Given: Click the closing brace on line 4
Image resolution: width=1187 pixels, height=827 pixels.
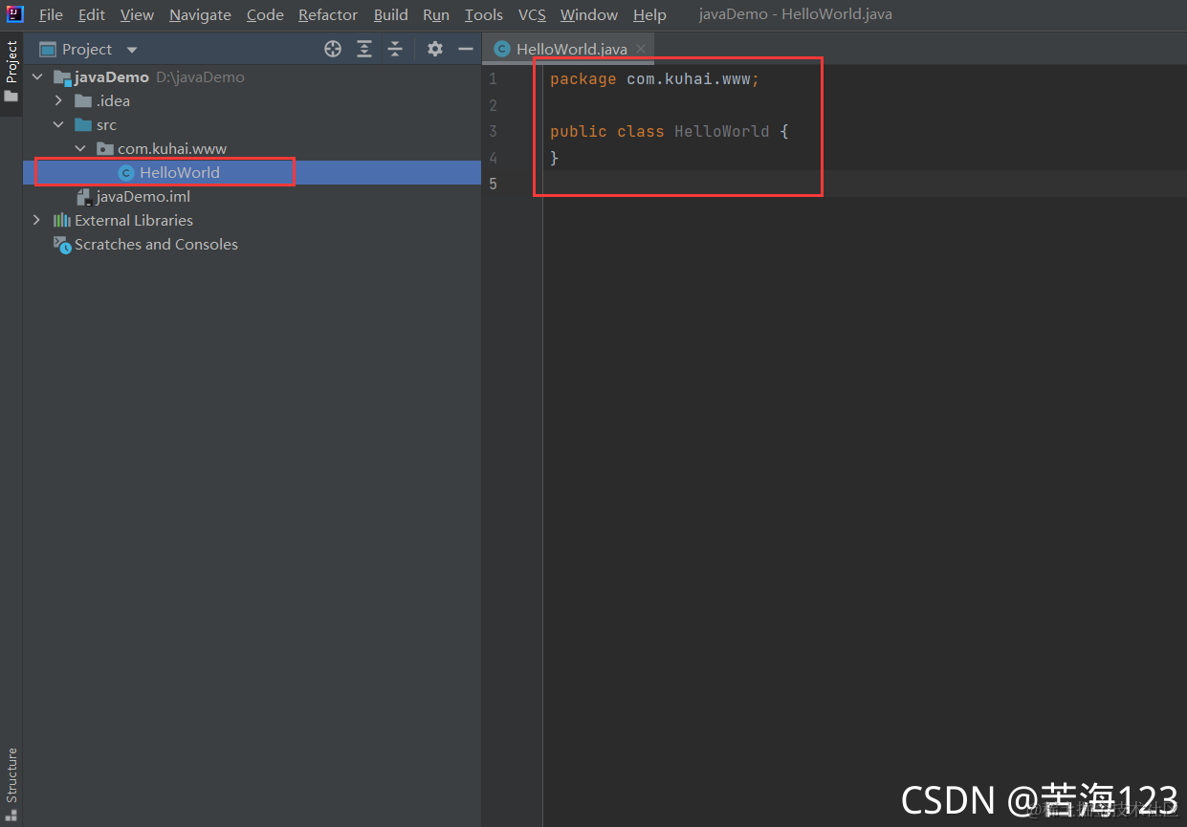Looking at the screenshot, I should pos(555,158).
